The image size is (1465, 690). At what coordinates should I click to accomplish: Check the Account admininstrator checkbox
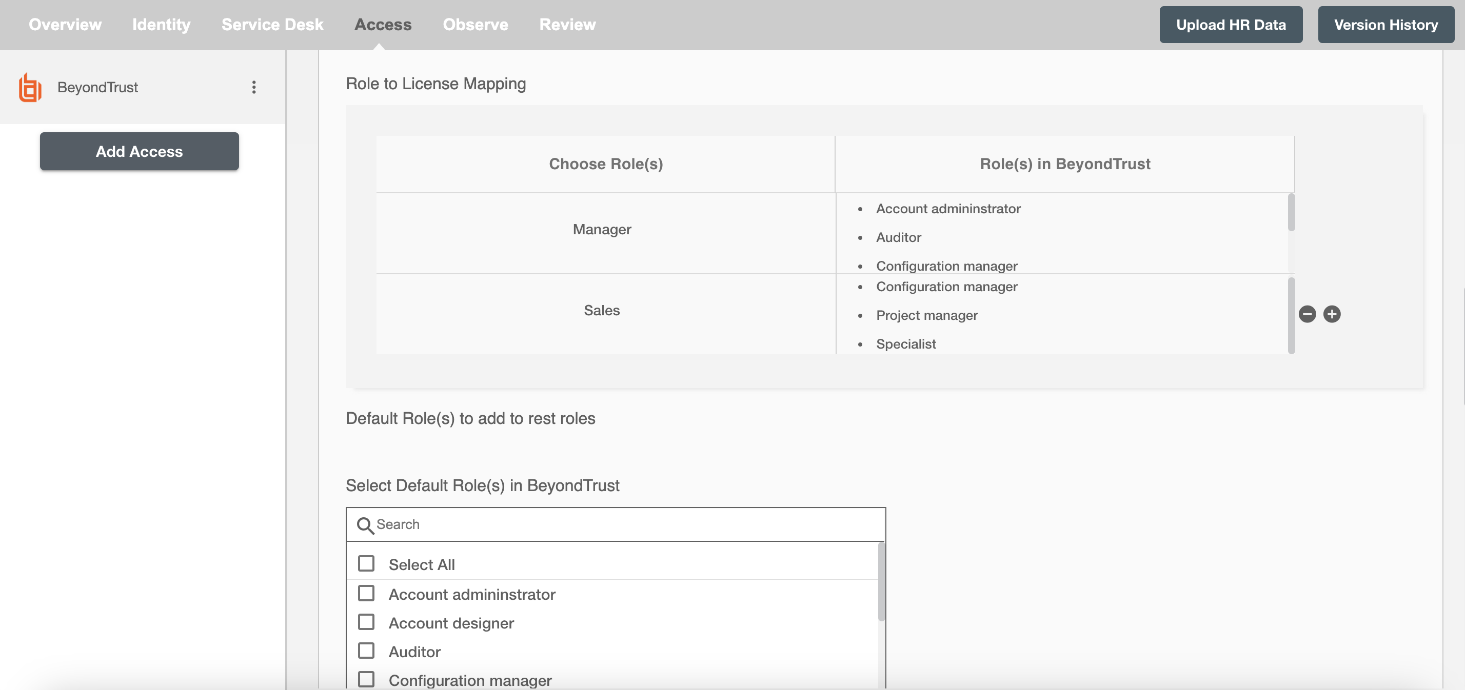(366, 593)
